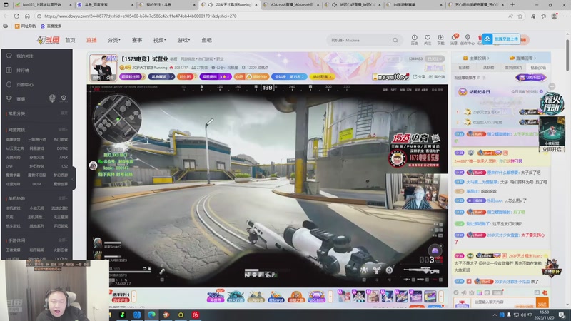Screen dimensions: 571x321
Task: Open the 主播投稿 link
Action: point(476,58)
